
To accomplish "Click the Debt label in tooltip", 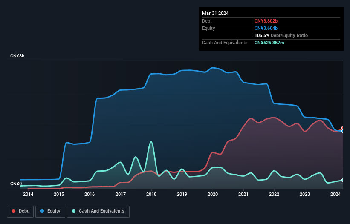I will (207, 21).
